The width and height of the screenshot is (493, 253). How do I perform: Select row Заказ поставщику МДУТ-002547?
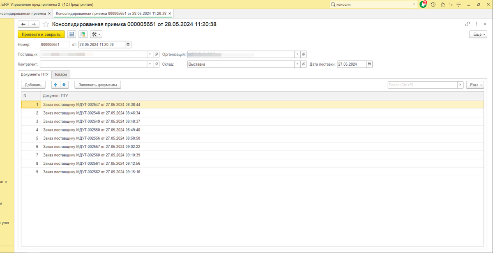(252, 104)
